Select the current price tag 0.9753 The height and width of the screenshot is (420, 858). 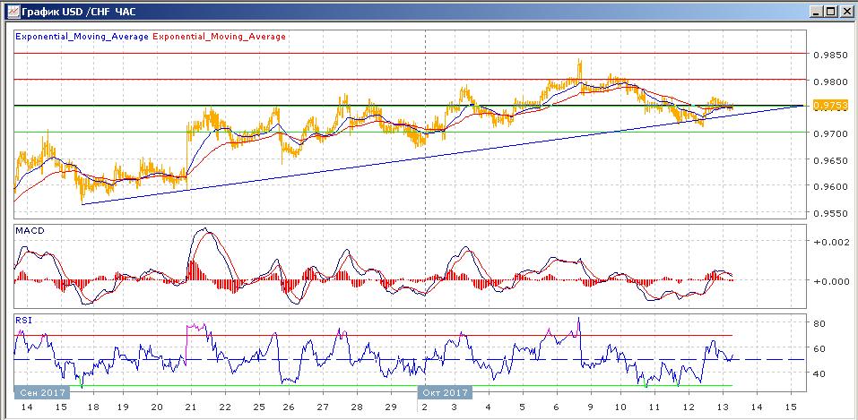tap(830, 106)
